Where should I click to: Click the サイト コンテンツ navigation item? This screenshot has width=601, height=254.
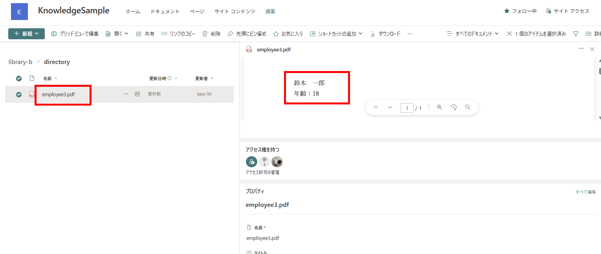235,11
